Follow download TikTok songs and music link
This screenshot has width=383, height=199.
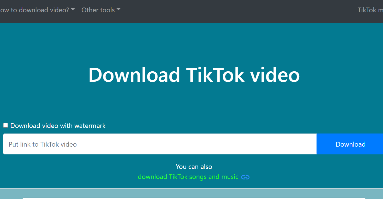[x=188, y=177]
